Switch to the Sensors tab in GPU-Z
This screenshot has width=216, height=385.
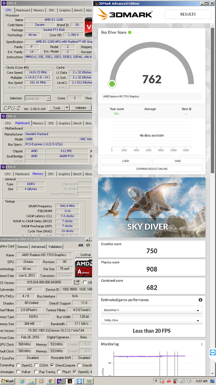coord(22,247)
